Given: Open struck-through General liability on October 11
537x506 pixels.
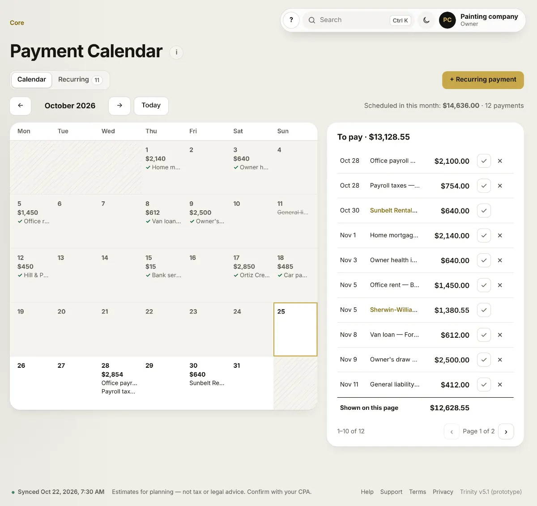Looking at the screenshot, I should (293, 212).
